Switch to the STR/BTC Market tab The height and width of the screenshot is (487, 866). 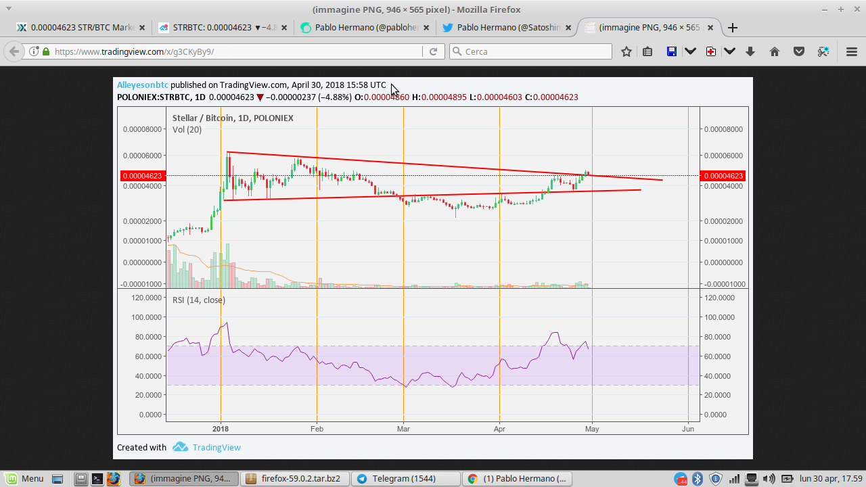[82, 28]
